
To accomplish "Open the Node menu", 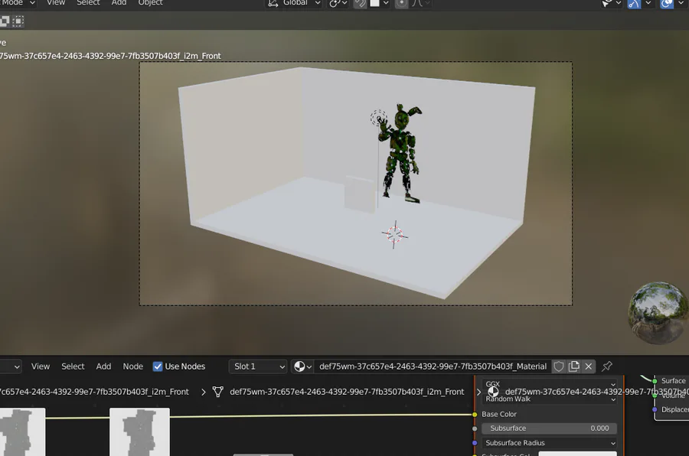I will click(132, 366).
